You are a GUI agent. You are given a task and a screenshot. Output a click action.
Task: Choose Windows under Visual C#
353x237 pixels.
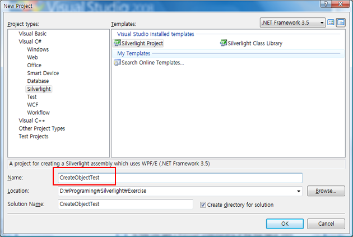[38, 49]
